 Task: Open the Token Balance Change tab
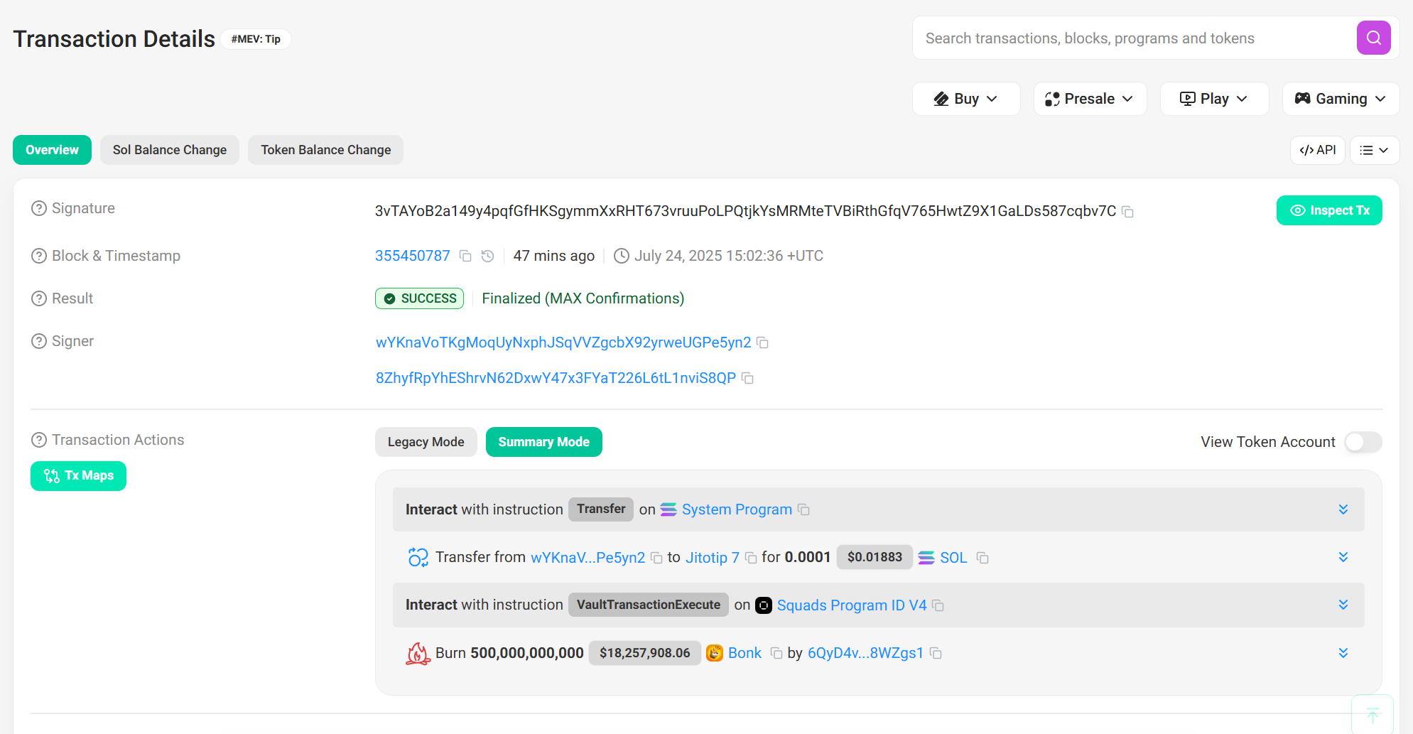325,150
